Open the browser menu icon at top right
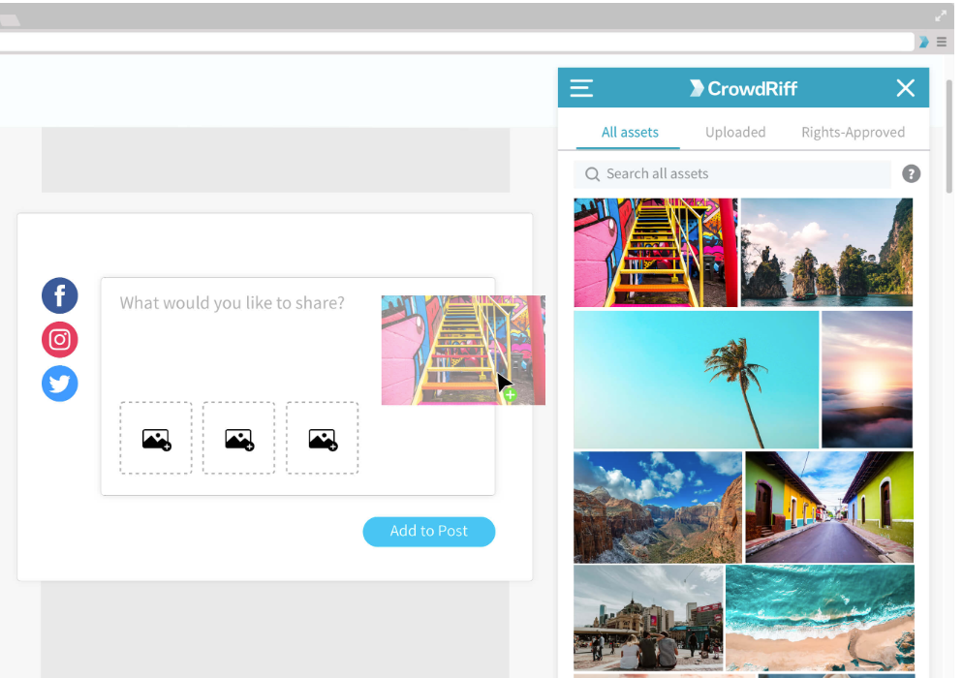Image resolution: width=963 pixels, height=678 pixels. pos(941,42)
